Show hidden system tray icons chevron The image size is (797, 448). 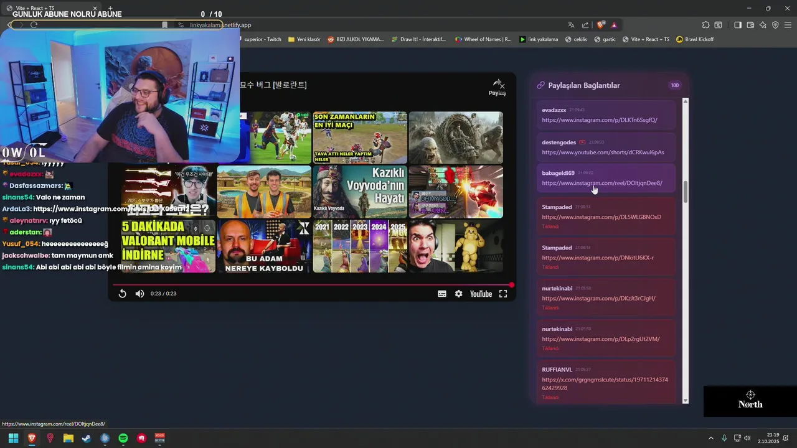tap(710, 438)
